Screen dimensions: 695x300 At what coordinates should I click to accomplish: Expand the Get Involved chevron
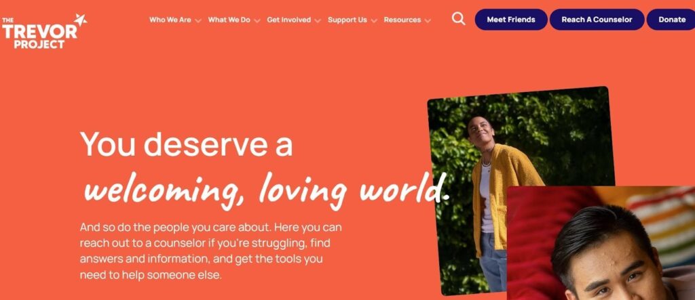click(318, 20)
